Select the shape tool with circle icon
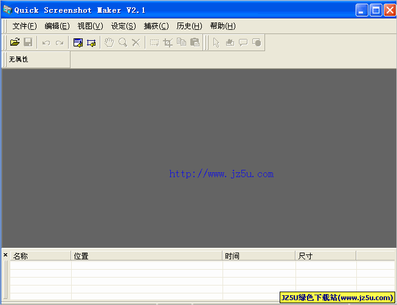 [x=257, y=43]
